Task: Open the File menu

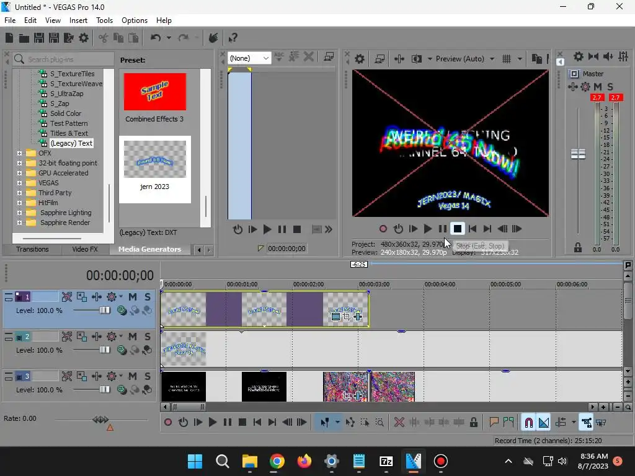Action: tap(10, 20)
